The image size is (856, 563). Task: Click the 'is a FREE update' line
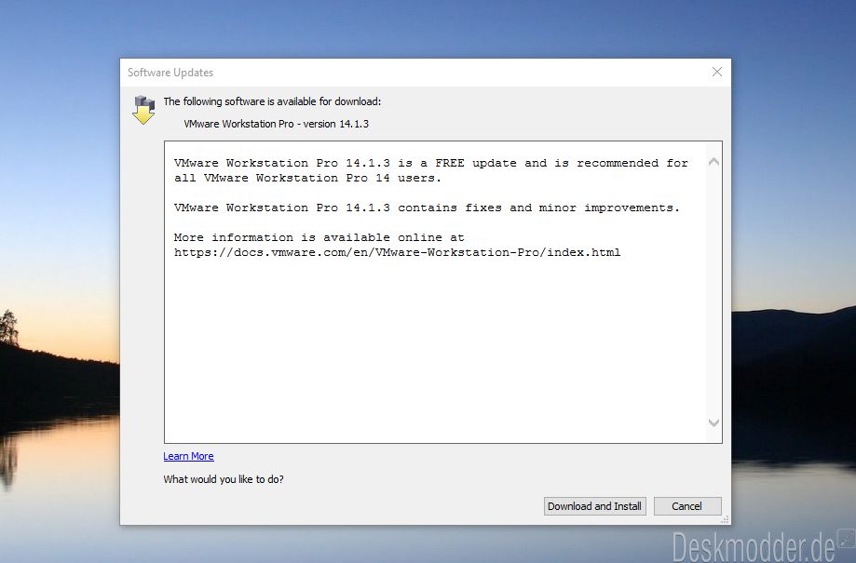point(431,163)
